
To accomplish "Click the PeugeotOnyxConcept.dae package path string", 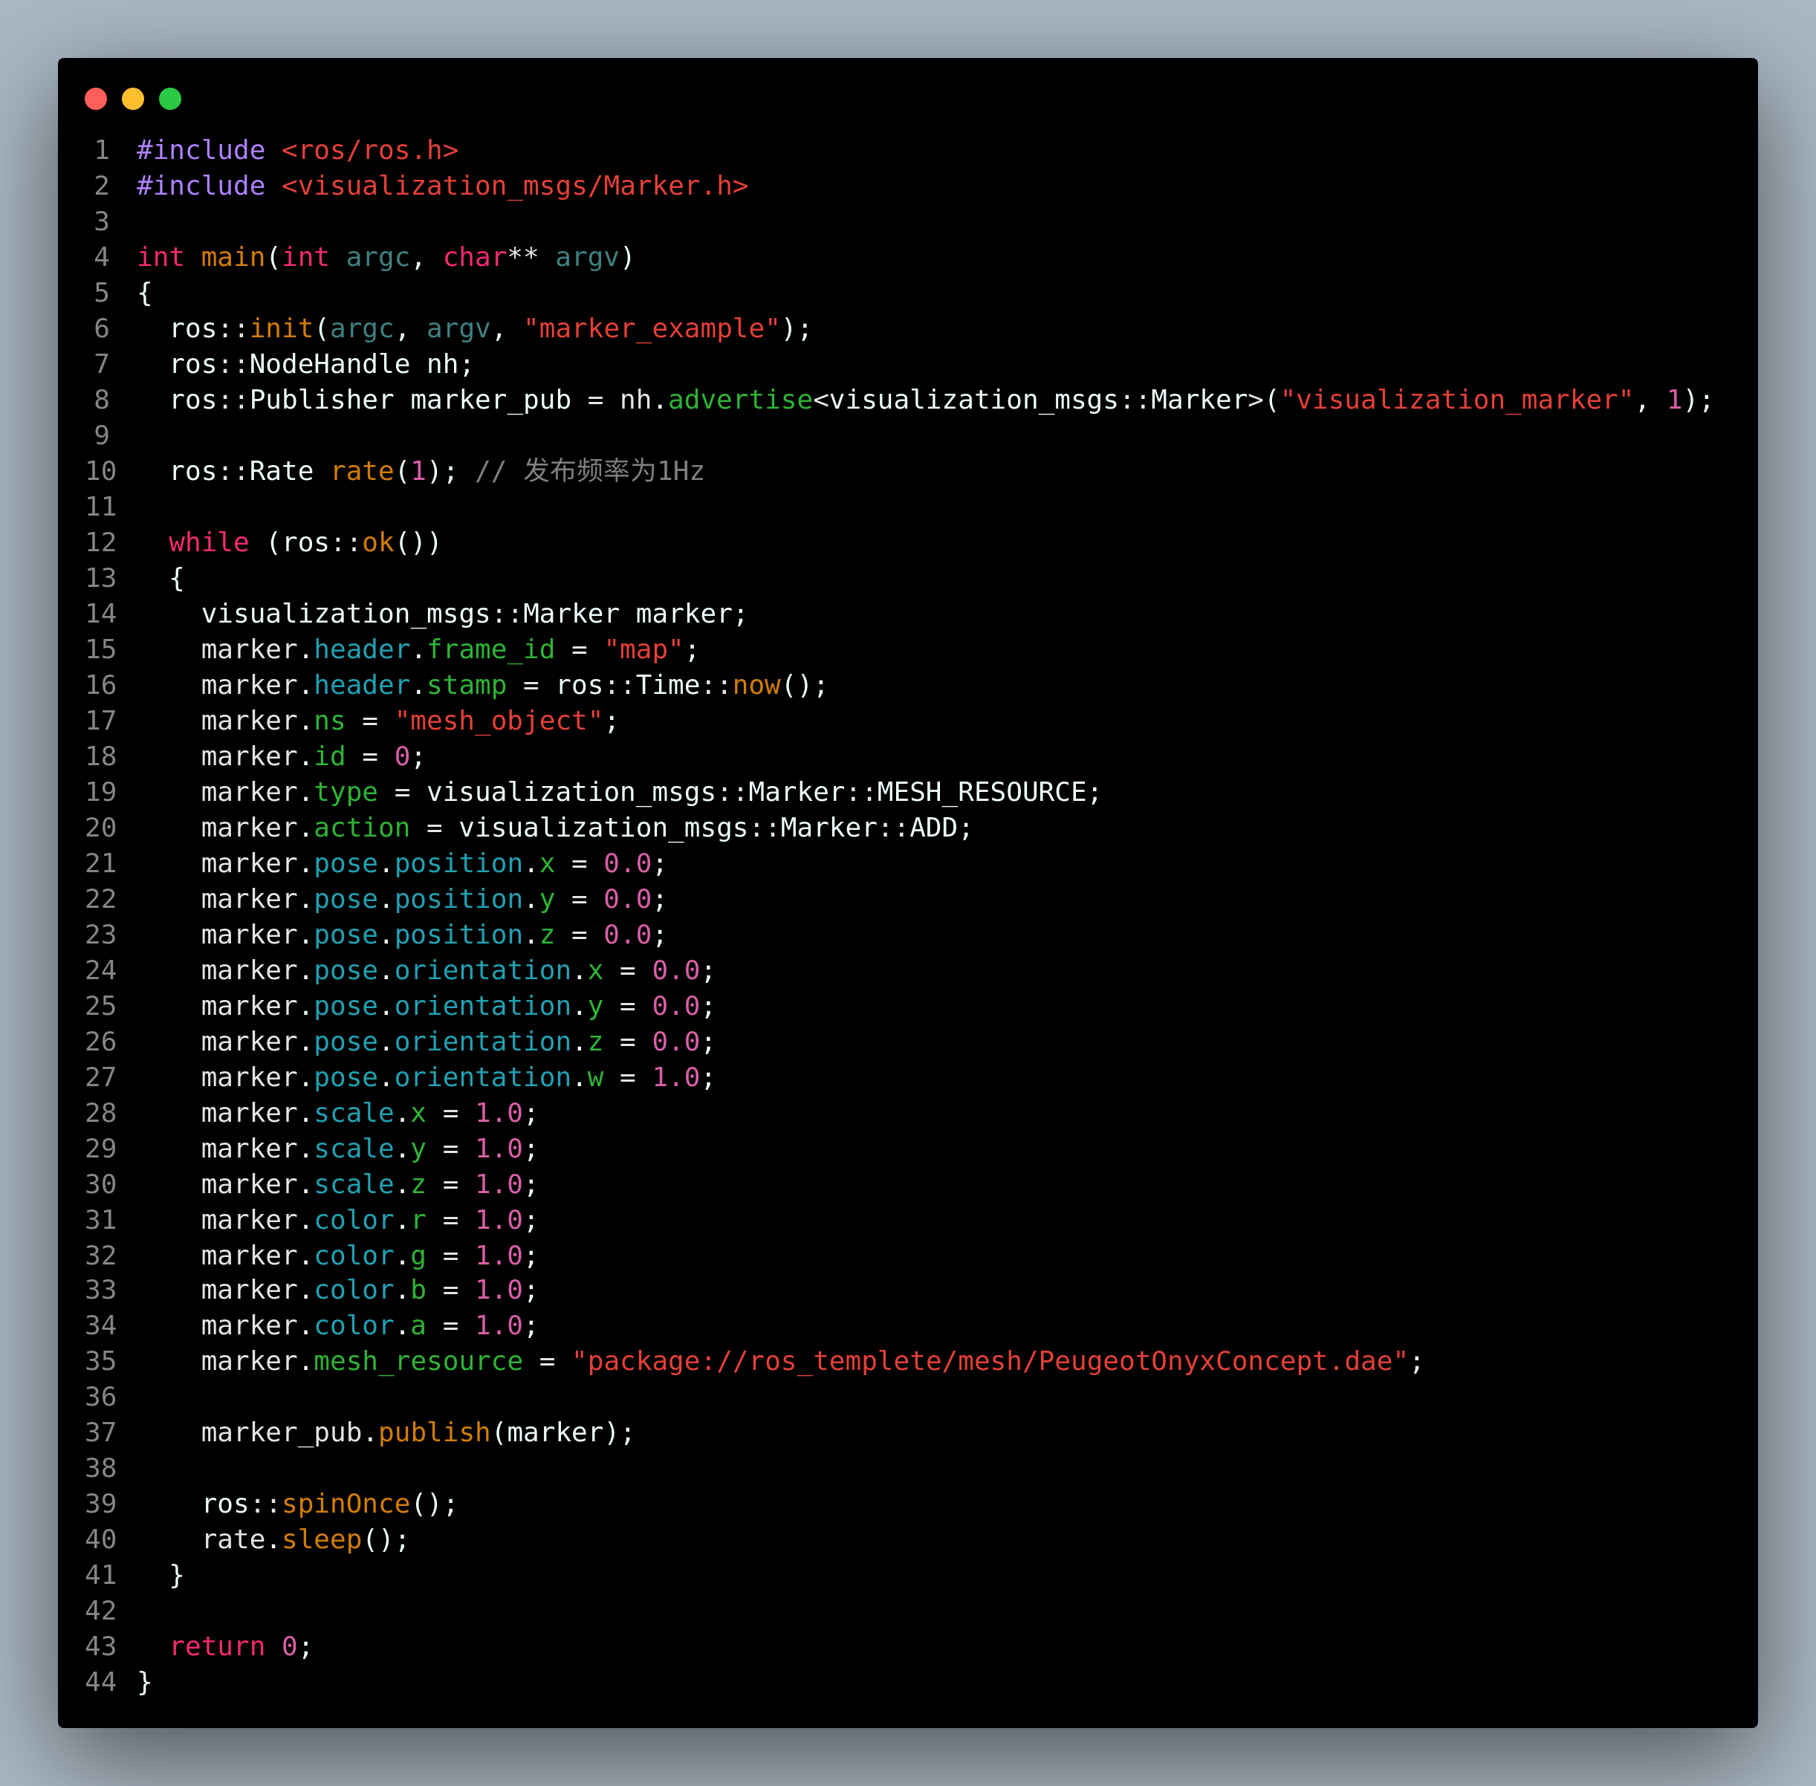I will (990, 1361).
